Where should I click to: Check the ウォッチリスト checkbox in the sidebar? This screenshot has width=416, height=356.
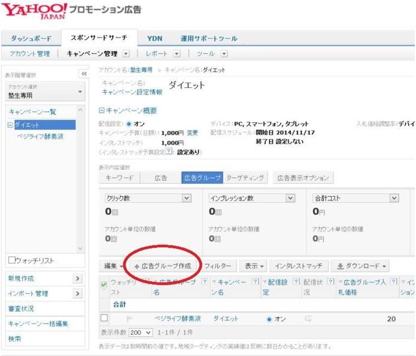(x=11, y=260)
